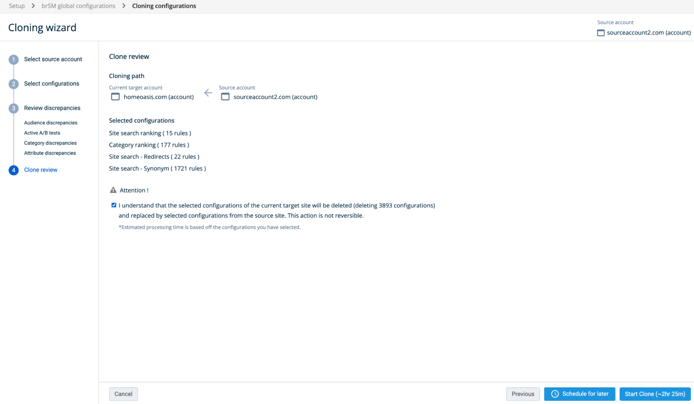This screenshot has height=404, width=694.
Task: Click the Attention warning triangle icon
Action: coord(113,190)
